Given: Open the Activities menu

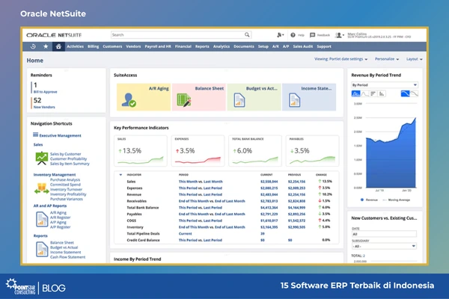Looking at the screenshot, I should 75,46.
